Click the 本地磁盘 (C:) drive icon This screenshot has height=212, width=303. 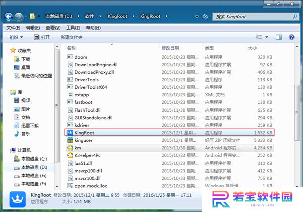[17, 158]
